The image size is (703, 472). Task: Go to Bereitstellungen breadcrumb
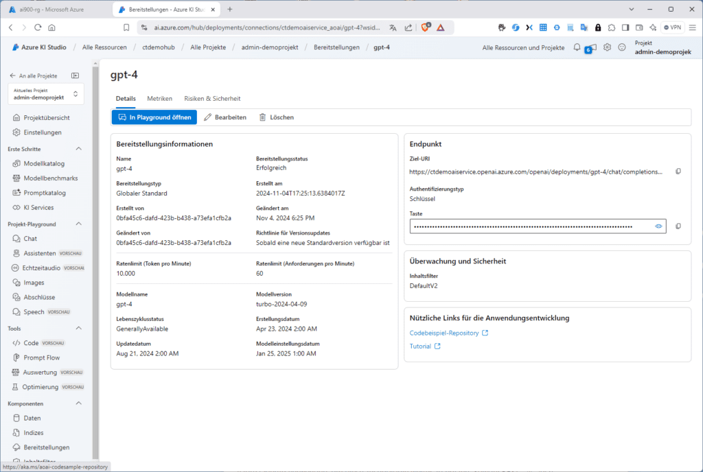[336, 47]
